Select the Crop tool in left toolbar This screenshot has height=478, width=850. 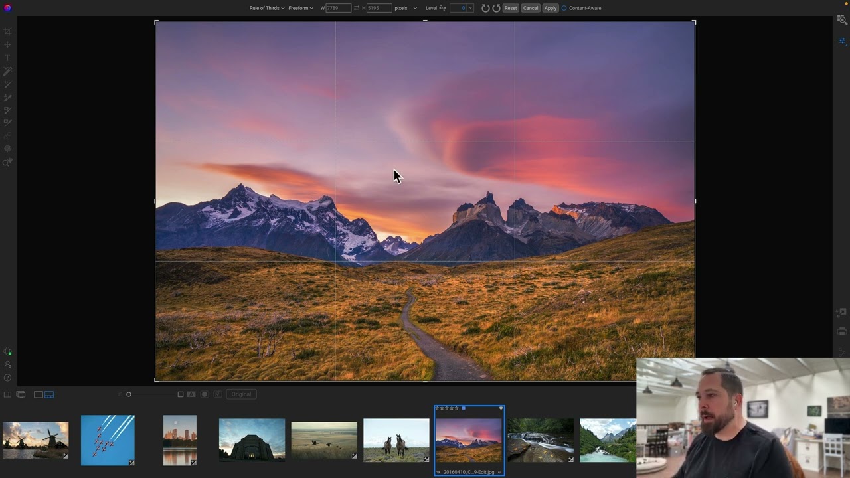pyautogui.click(x=7, y=31)
